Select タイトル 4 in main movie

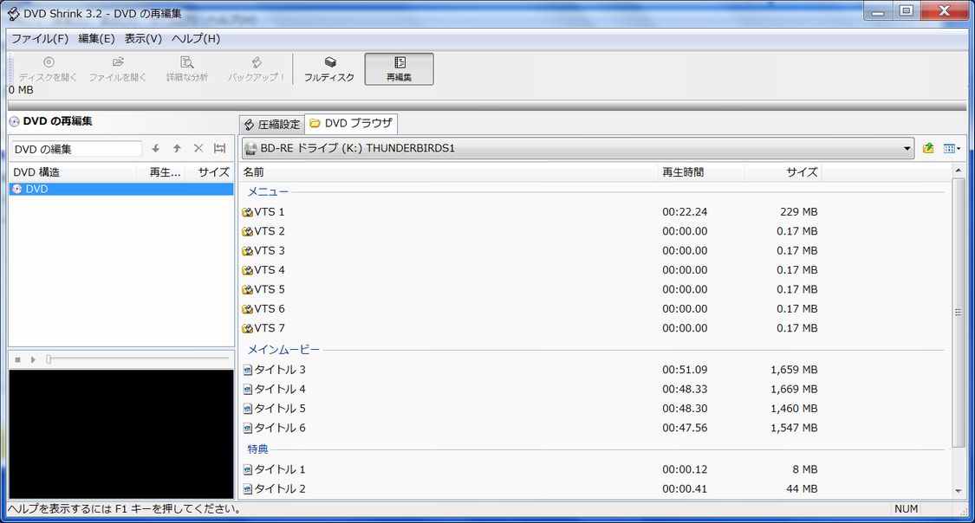[274, 389]
